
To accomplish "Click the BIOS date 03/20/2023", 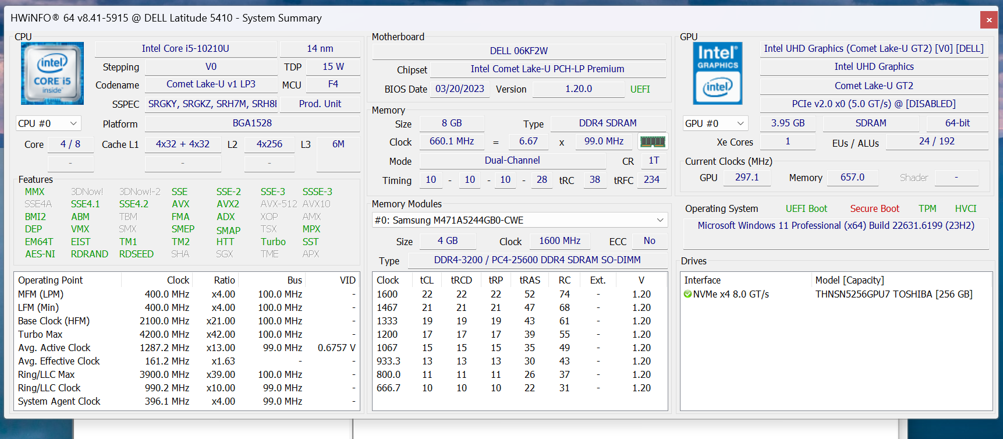I will coord(460,89).
